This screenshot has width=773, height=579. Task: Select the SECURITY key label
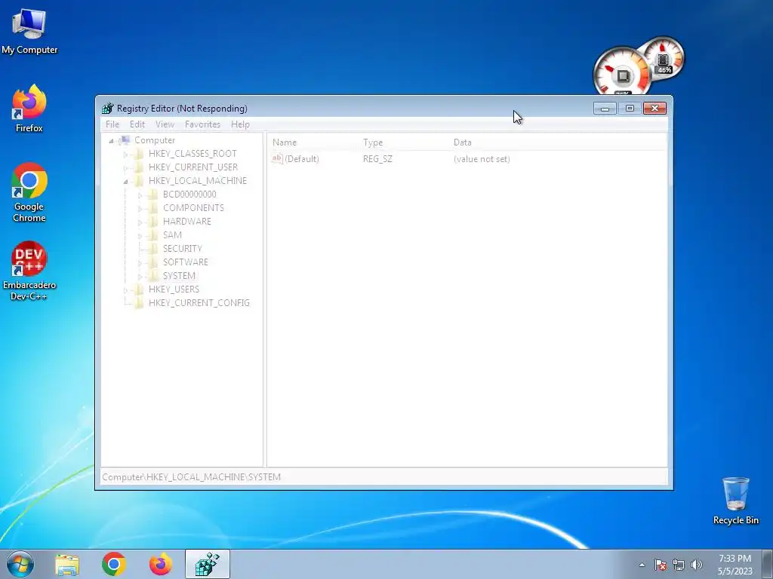pos(183,249)
